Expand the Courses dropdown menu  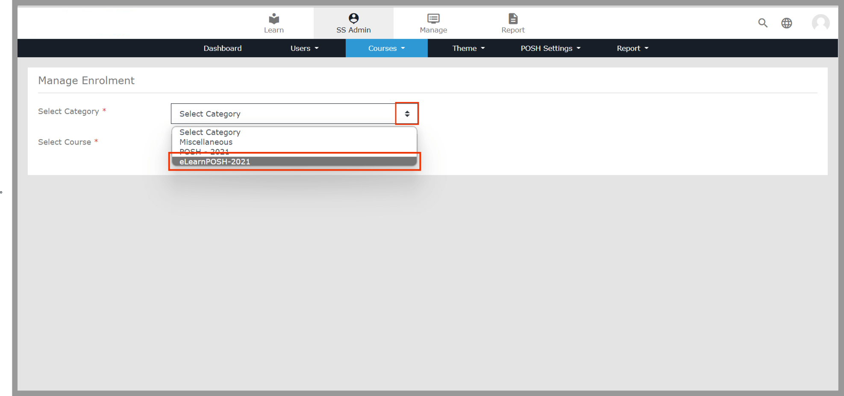[x=386, y=48]
